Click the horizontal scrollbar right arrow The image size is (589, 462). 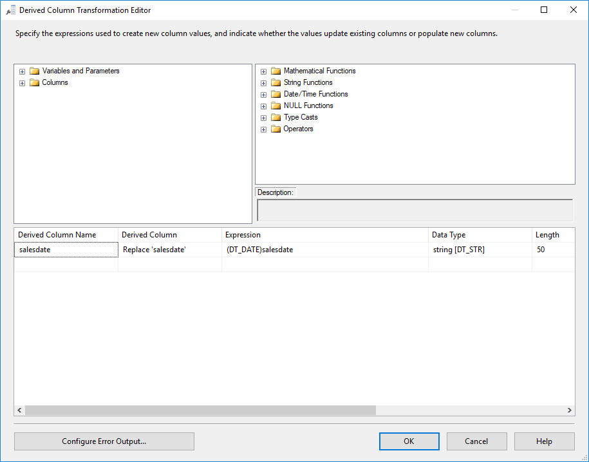click(x=569, y=410)
